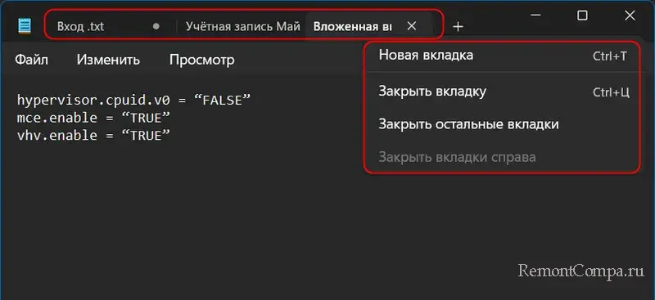Choose Новая вкладка from the context menu
Image resolution: width=655 pixels, height=300 pixels.
coord(503,55)
